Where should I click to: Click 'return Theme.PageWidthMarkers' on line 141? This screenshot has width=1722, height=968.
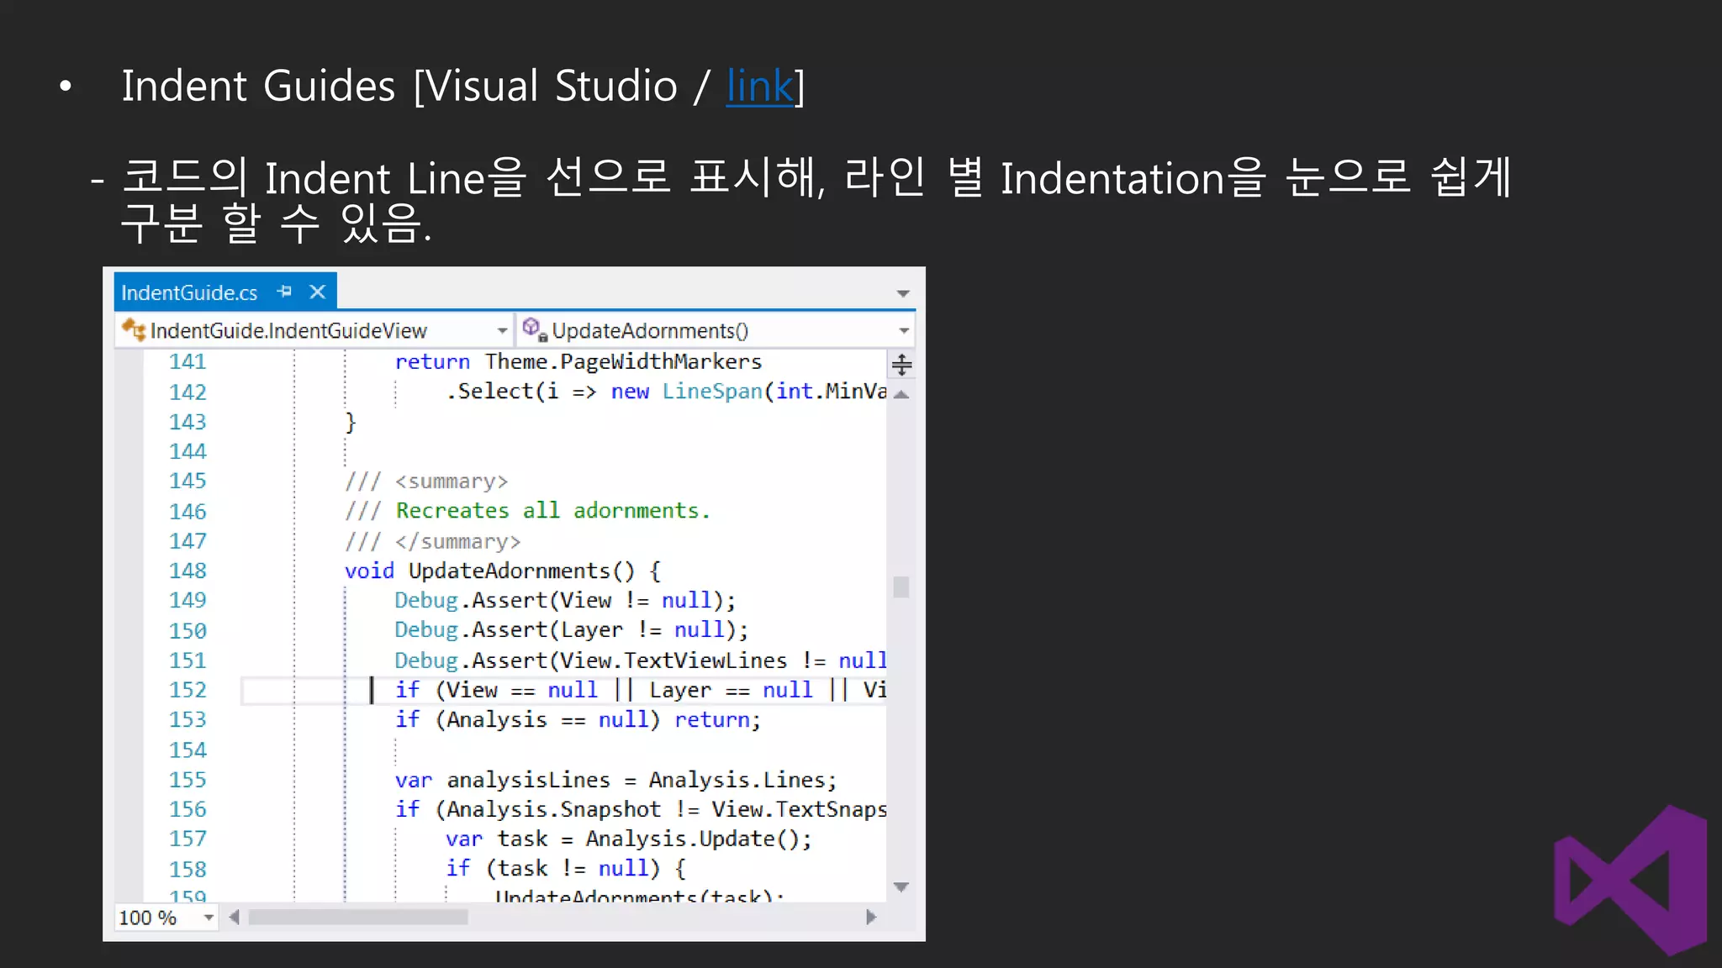tap(578, 362)
